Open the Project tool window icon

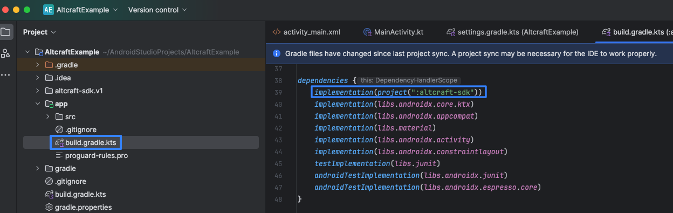point(5,32)
